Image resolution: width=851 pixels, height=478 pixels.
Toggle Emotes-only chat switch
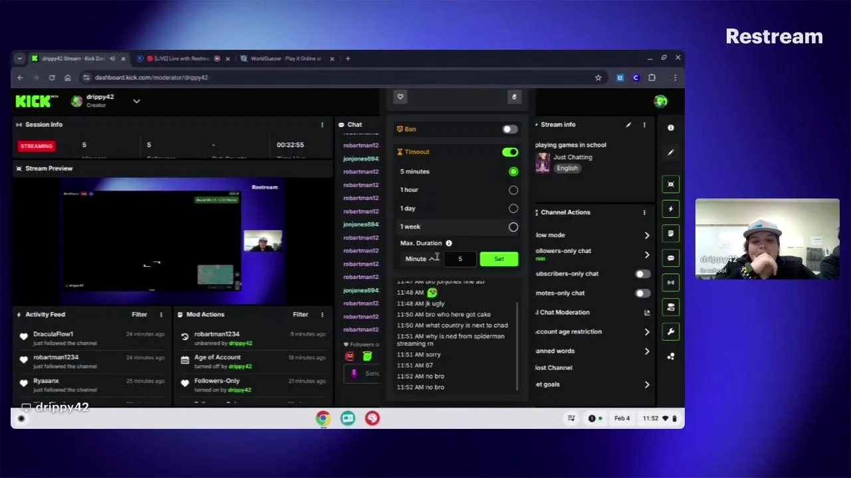[x=642, y=293]
